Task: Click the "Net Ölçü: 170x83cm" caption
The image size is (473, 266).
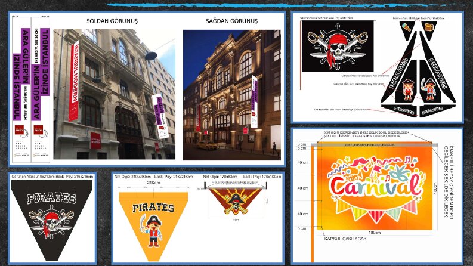Action: pos(220,177)
